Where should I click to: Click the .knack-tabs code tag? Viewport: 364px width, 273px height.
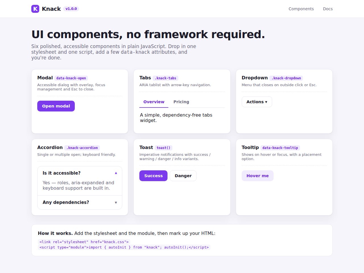[166, 78]
